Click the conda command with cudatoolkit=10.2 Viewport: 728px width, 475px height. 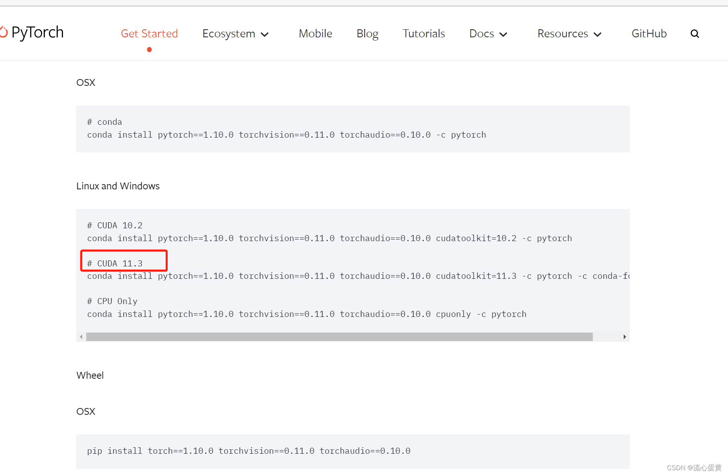click(x=330, y=238)
